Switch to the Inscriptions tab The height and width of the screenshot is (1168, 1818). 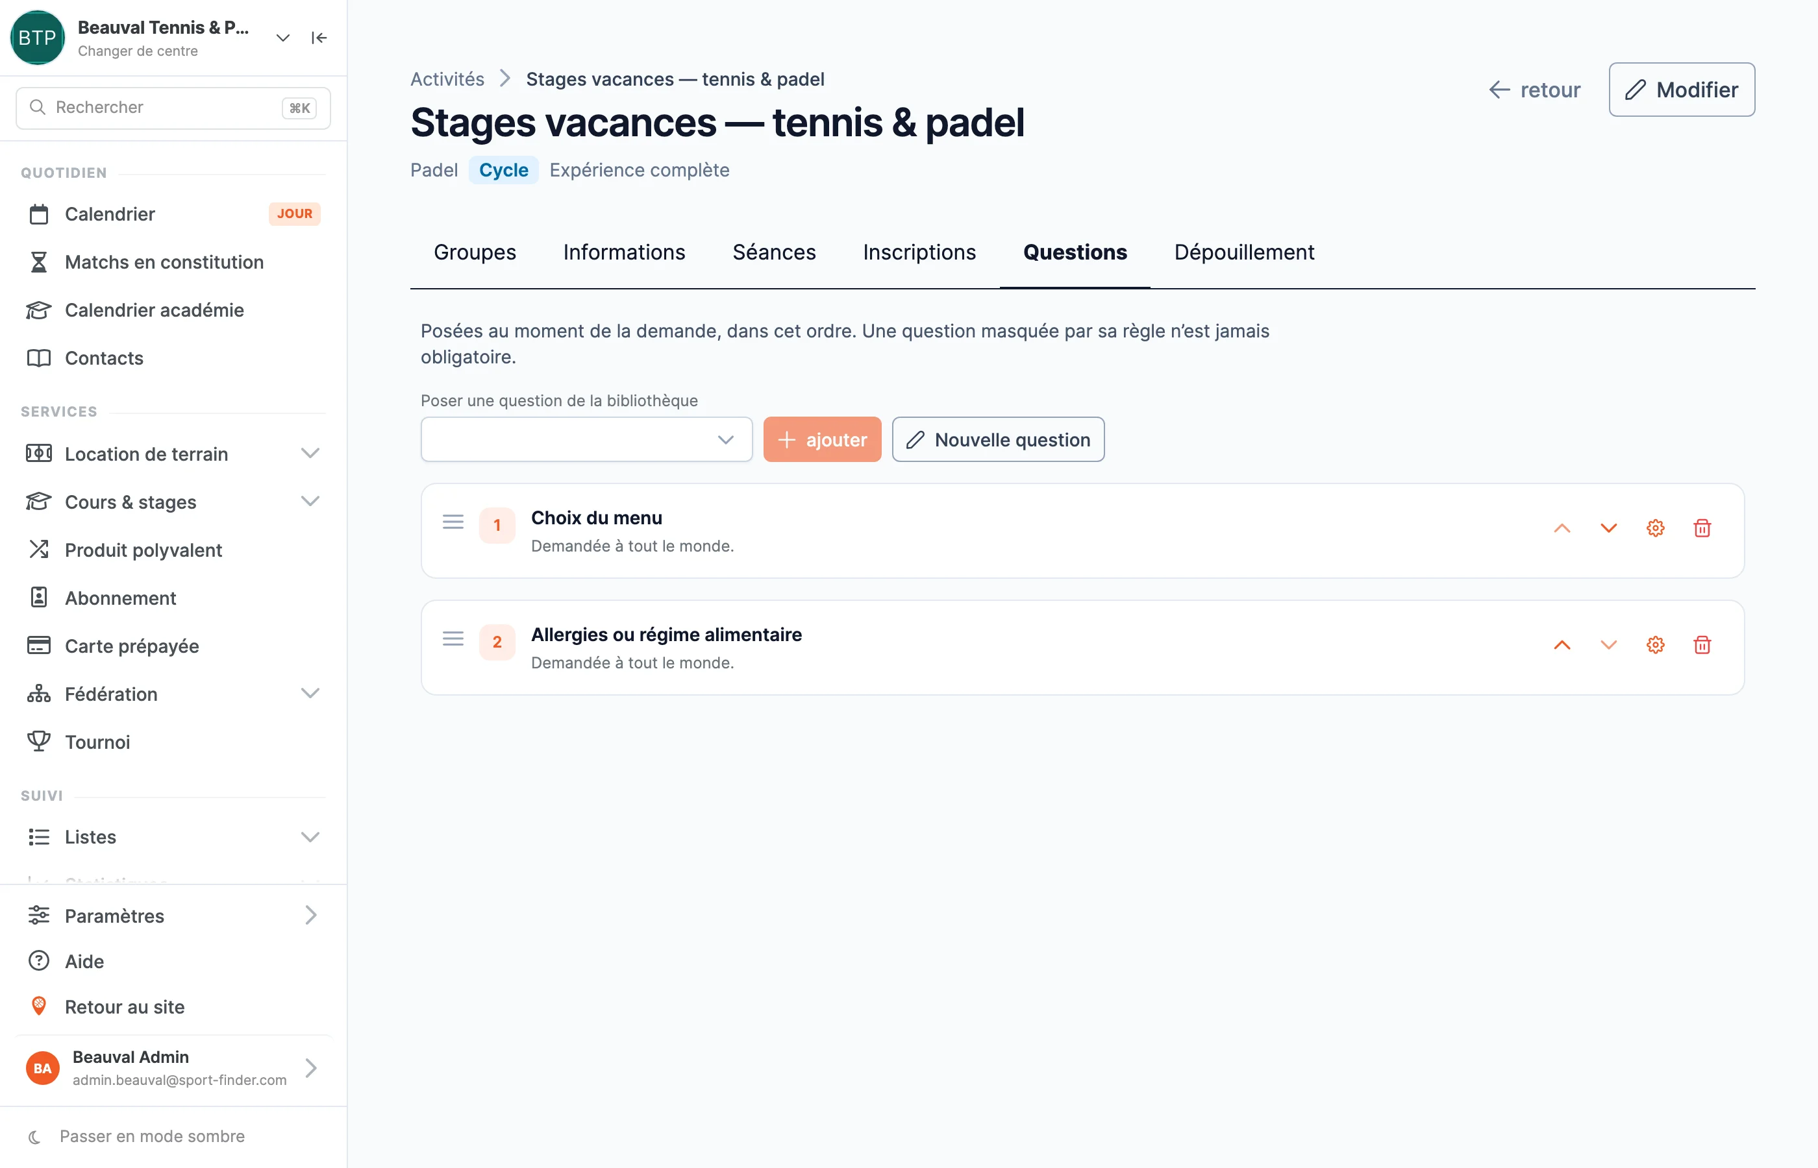tap(919, 252)
